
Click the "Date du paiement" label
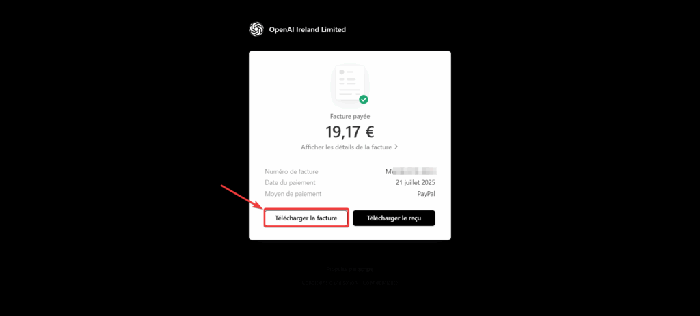click(290, 183)
